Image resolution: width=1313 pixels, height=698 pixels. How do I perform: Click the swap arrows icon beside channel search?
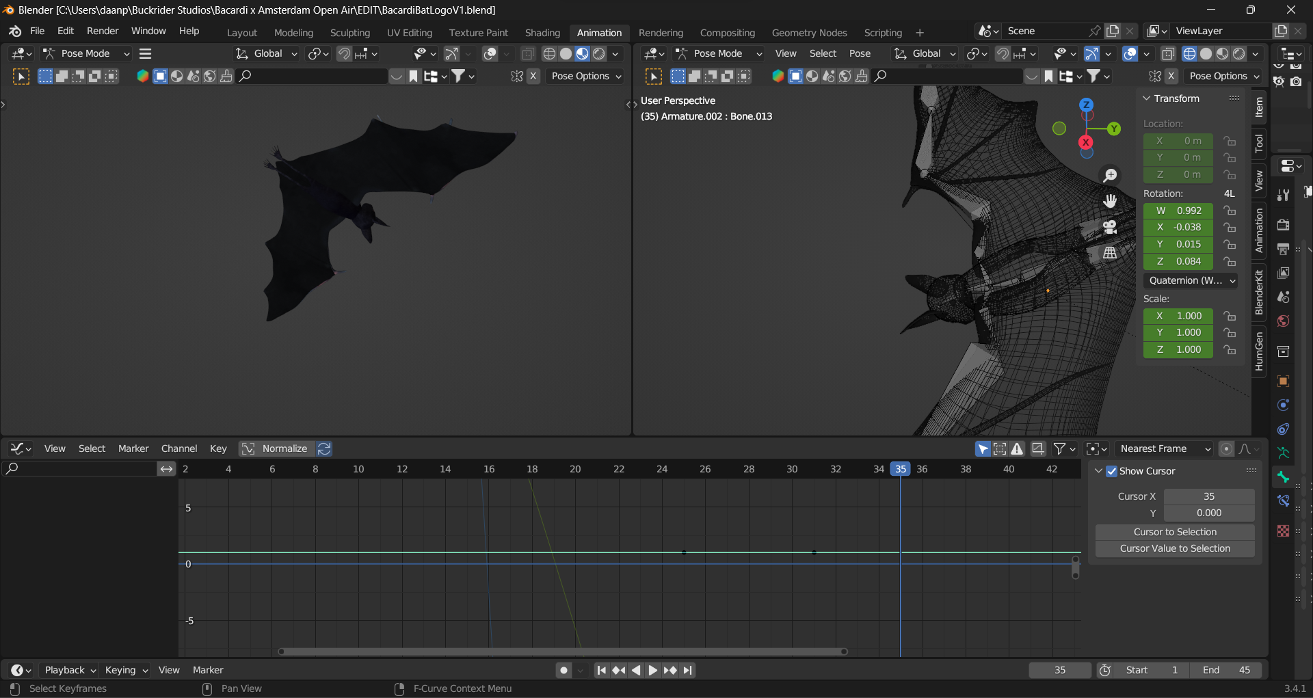pyautogui.click(x=166, y=469)
